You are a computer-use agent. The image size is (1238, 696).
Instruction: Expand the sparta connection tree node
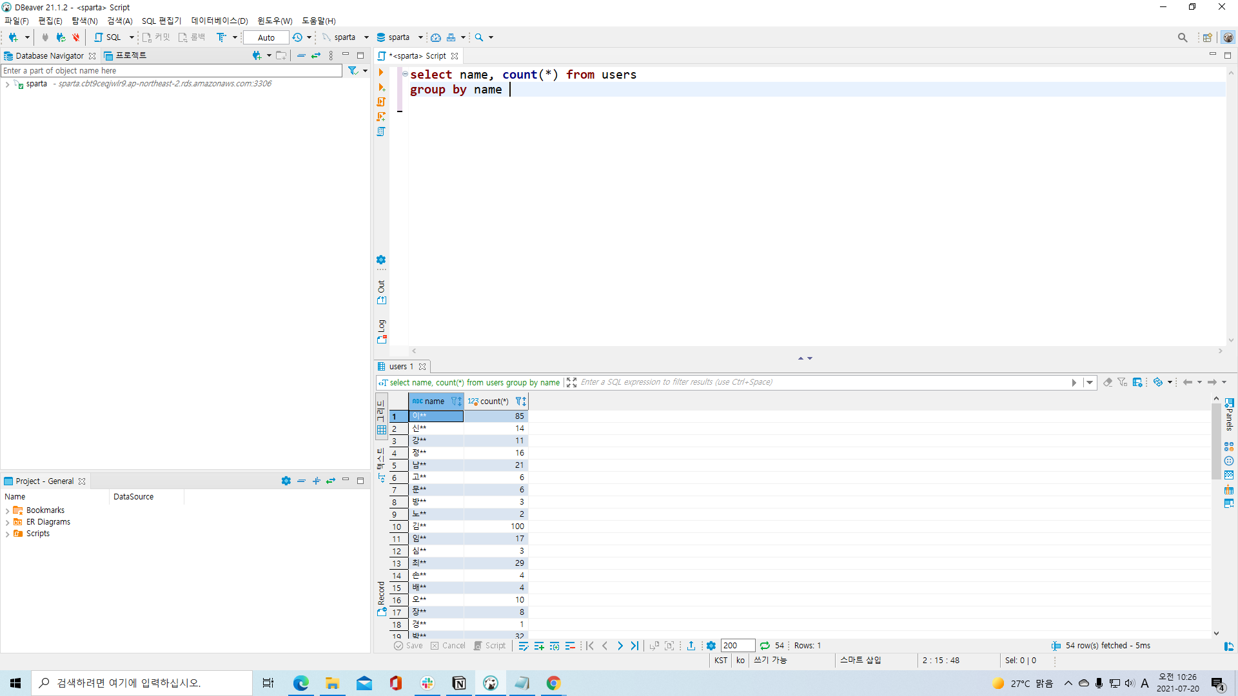[x=7, y=84]
